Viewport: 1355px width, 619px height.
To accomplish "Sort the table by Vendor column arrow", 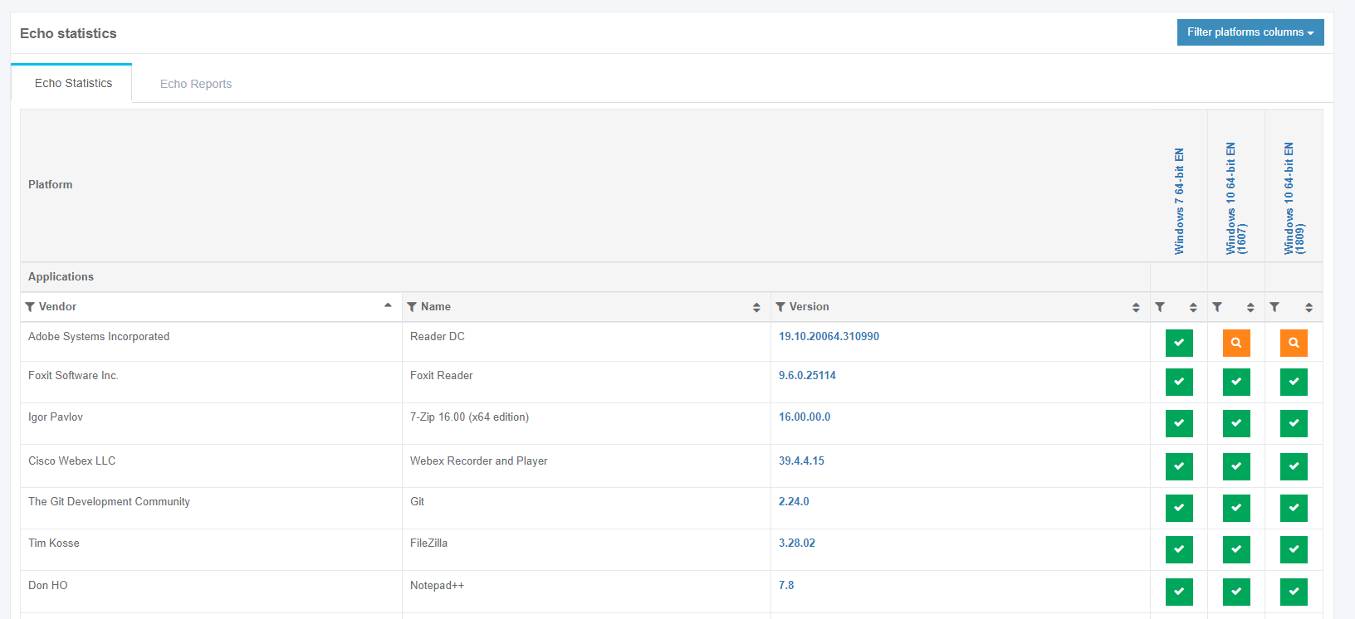I will pyautogui.click(x=388, y=306).
